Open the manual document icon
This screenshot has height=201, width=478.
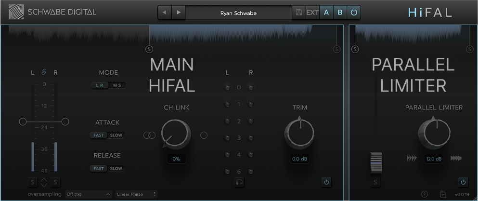(443, 194)
